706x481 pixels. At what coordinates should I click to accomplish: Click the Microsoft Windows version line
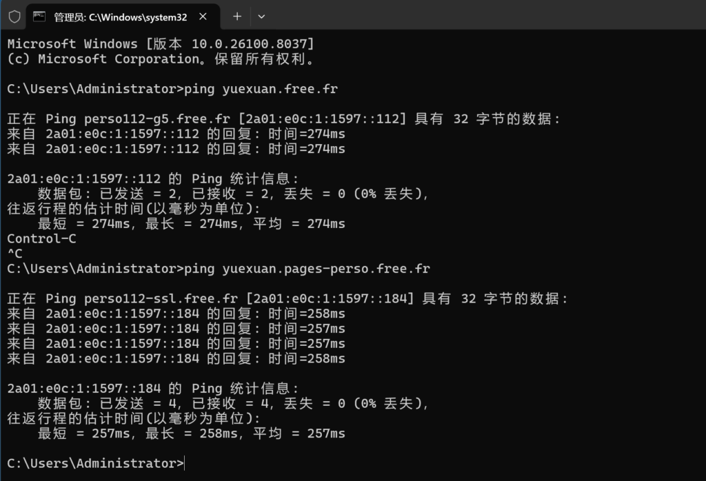click(x=161, y=44)
